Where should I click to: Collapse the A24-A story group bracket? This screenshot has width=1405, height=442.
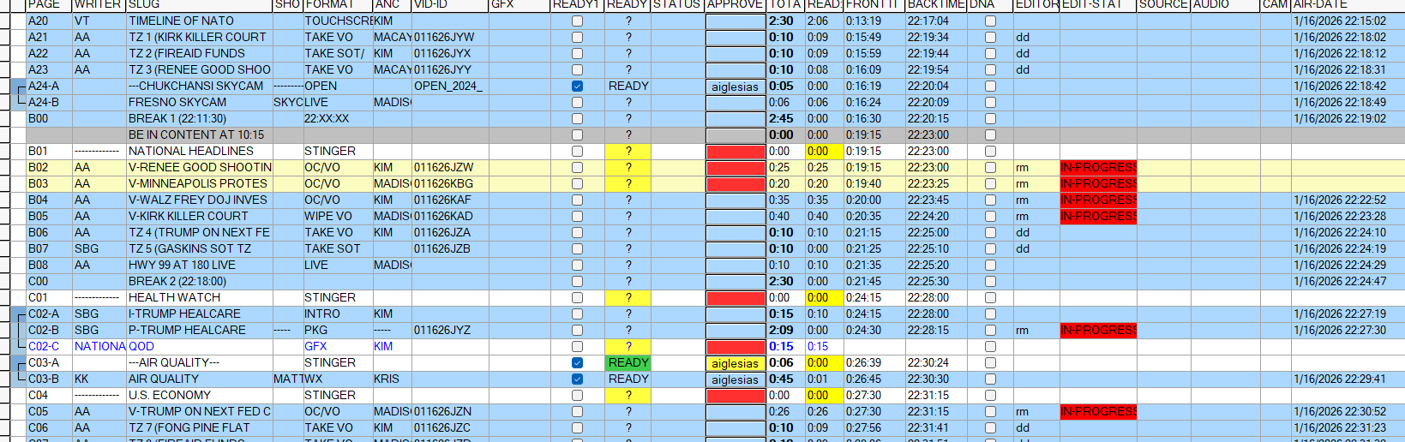pyautogui.click(x=20, y=87)
